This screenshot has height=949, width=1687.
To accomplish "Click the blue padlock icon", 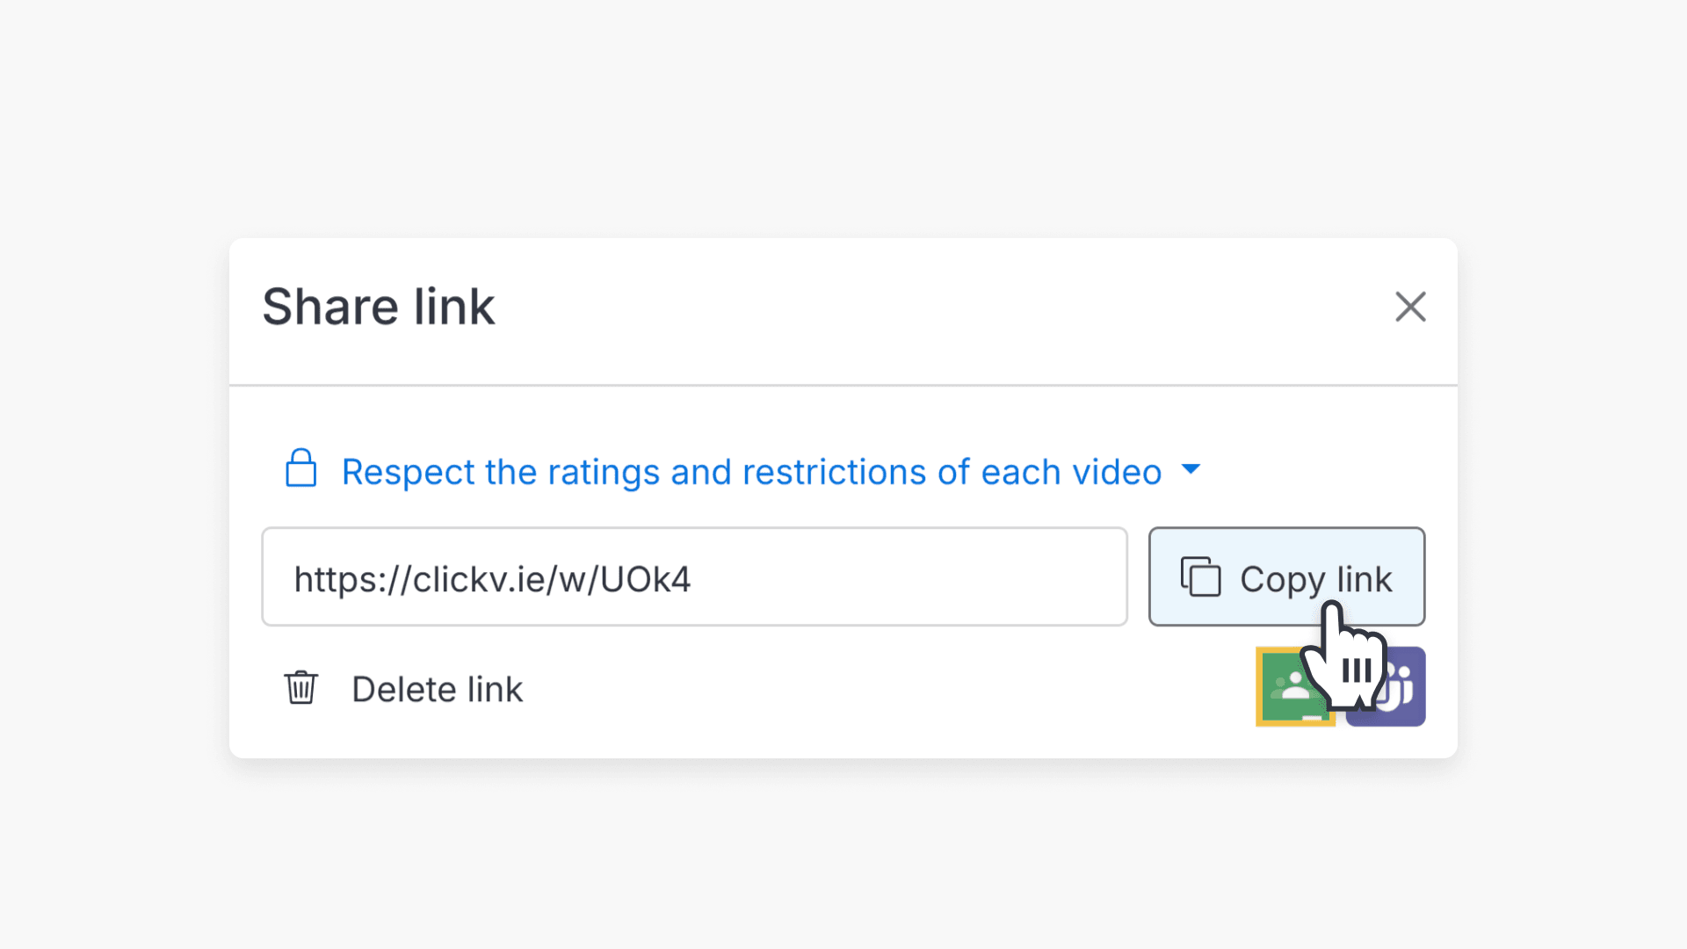I will (x=300, y=468).
